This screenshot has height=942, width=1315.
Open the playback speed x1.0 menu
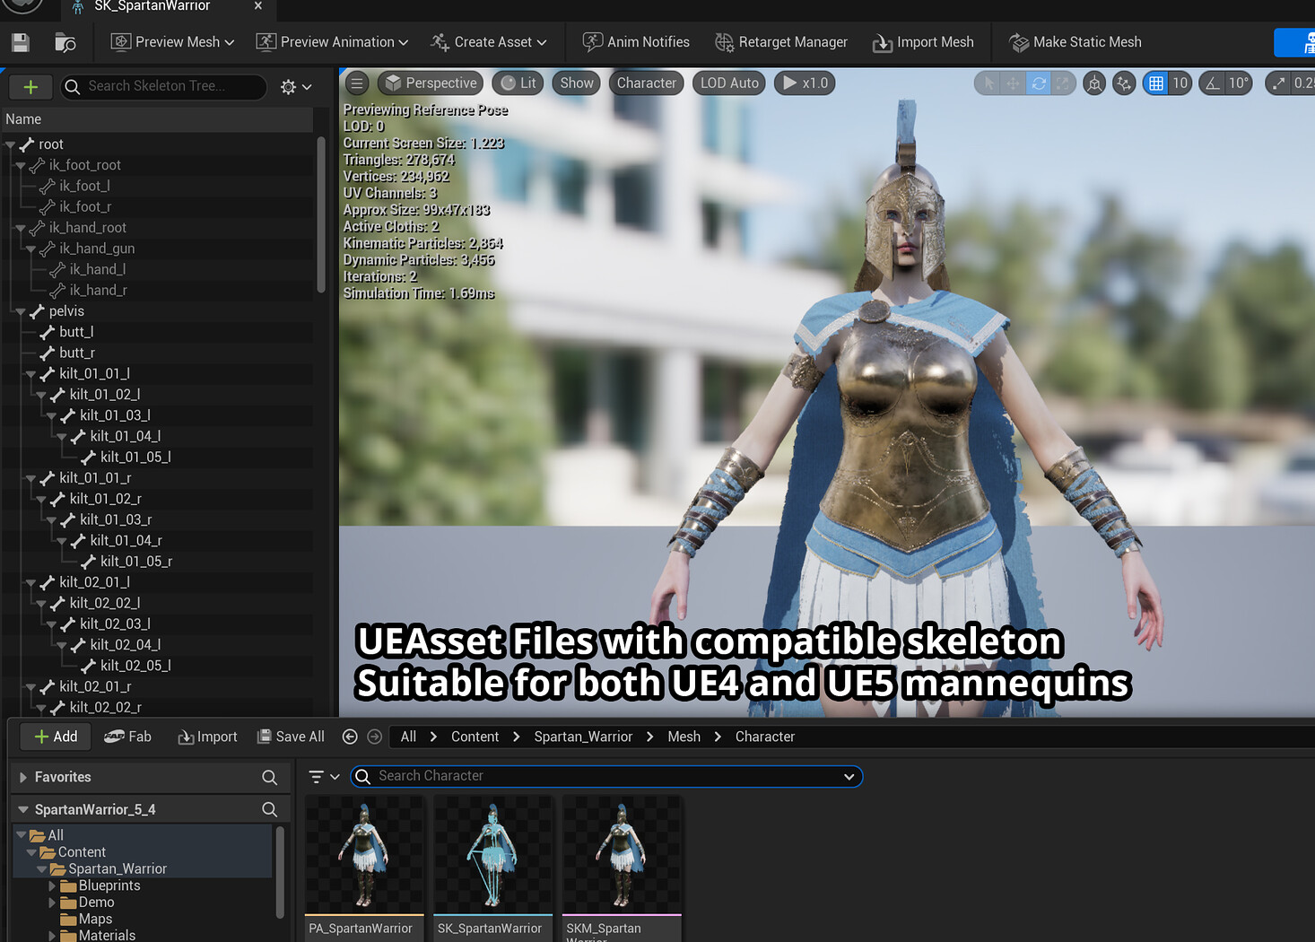[x=805, y=83]
